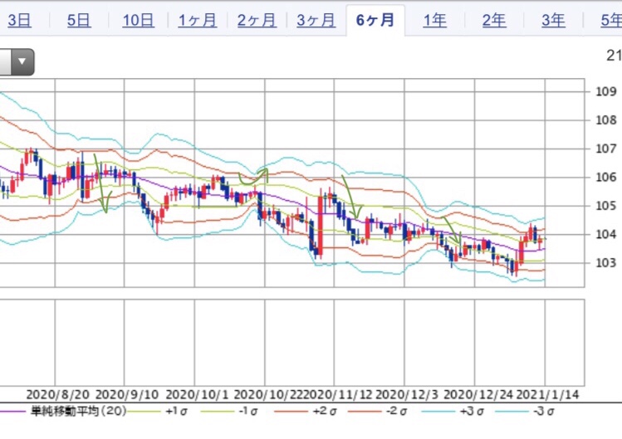Select the 5日 time range tab
622x439 pixels.
[79, 20]
